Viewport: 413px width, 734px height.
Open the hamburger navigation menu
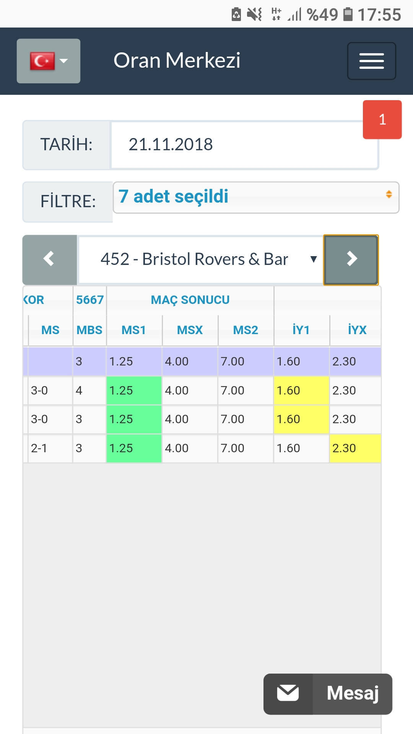click(371, 61)
